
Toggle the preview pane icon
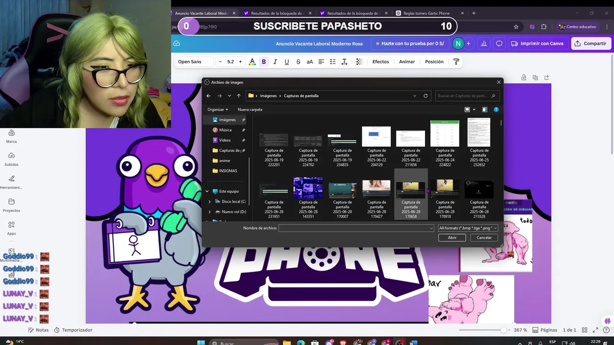484,110
